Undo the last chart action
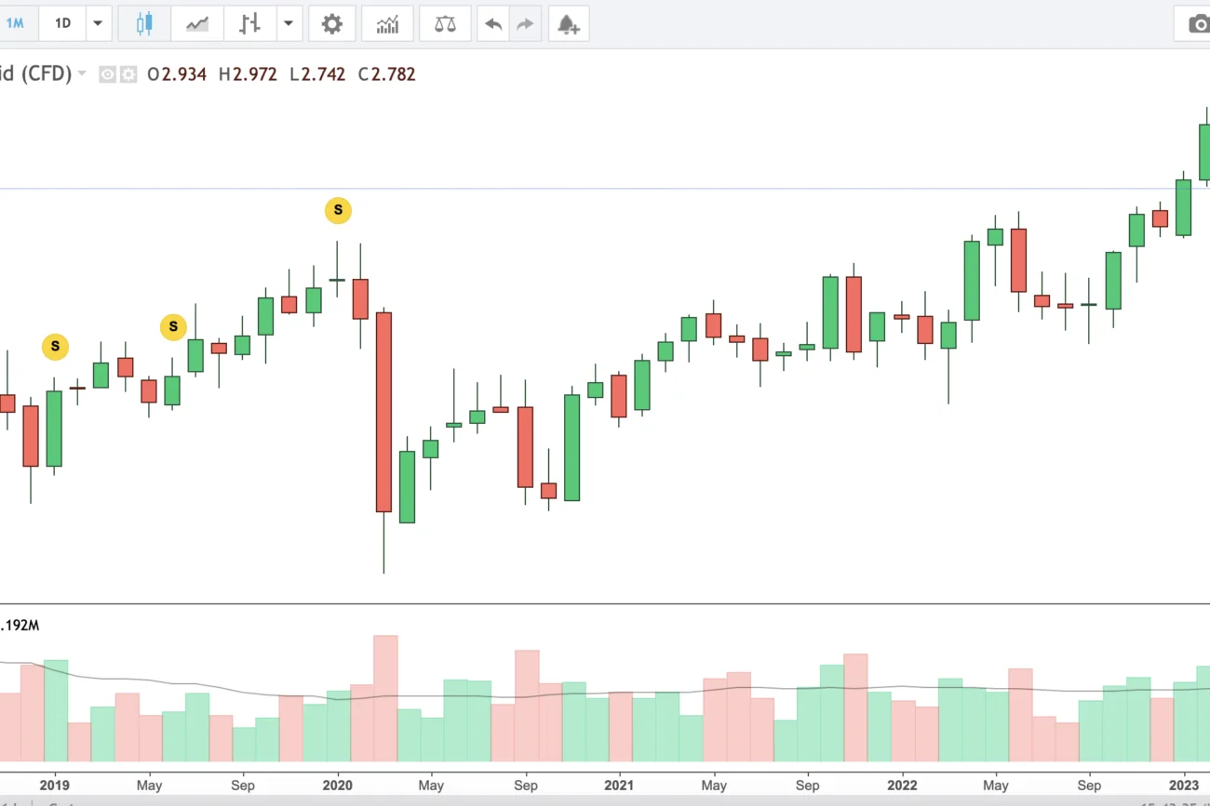 tap(493, 24)
